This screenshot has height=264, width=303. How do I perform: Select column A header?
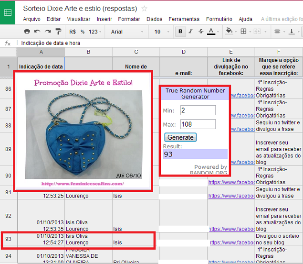tap(41, 52)
